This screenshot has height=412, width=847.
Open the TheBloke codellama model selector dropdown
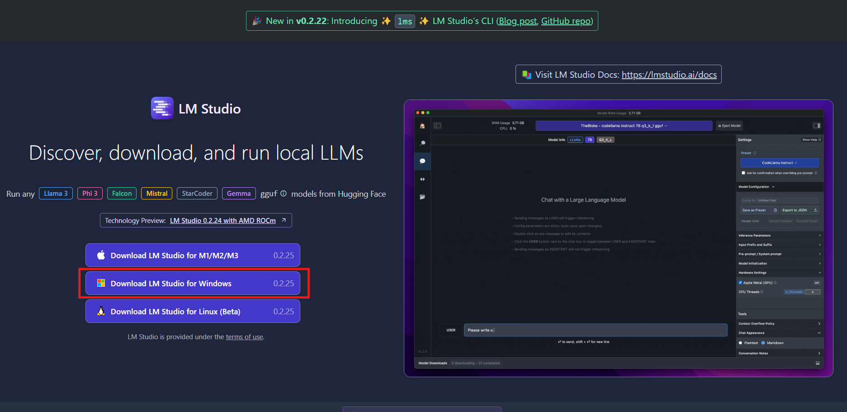(x=624, y=126)
